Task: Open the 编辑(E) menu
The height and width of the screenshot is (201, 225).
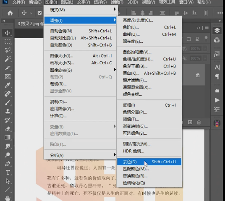Action: (x=35, y=2)
